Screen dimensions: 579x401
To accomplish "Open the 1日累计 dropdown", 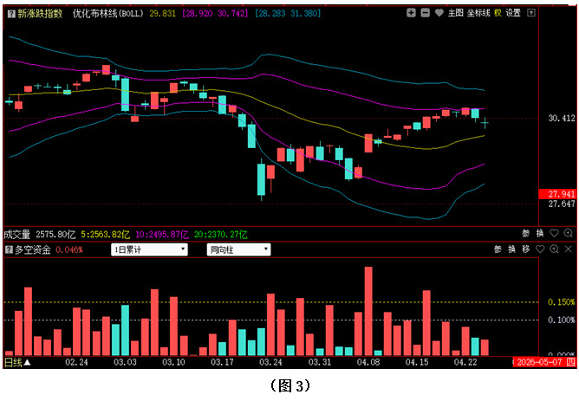I will 150,249.
